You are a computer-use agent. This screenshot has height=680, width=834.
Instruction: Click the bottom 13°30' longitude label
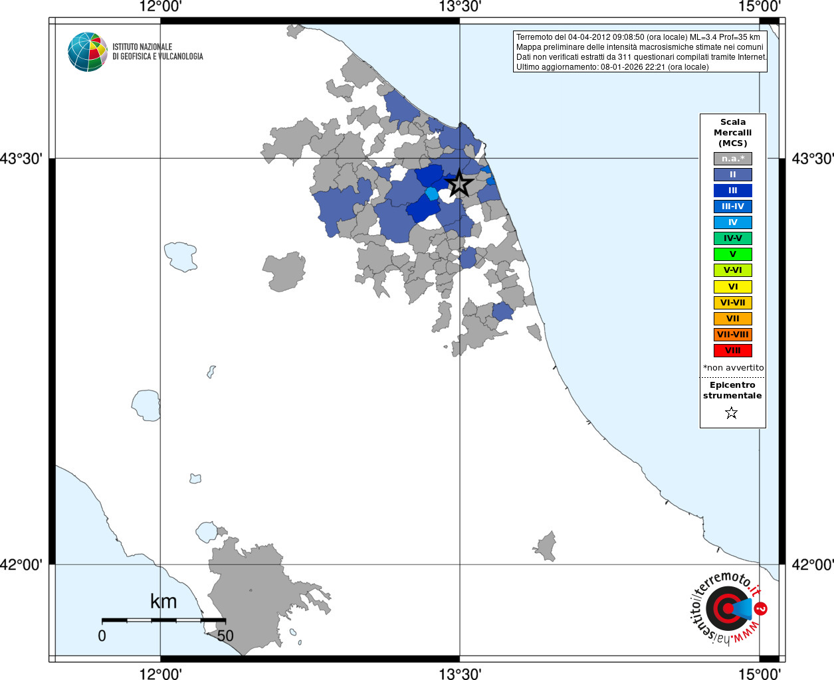[x=460, y=673]
